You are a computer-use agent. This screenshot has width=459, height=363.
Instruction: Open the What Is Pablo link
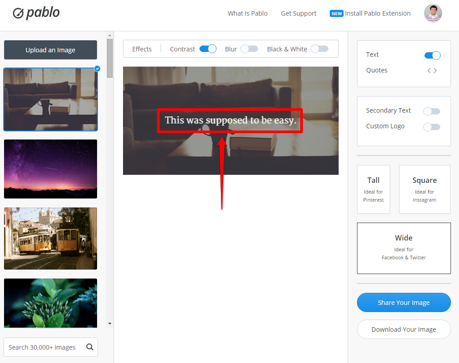coord(248,13)
